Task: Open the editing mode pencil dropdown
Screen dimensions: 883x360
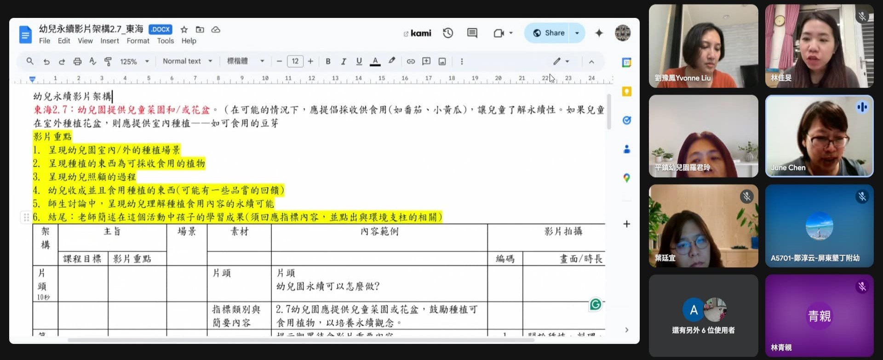Action: [x=561, y=61]
